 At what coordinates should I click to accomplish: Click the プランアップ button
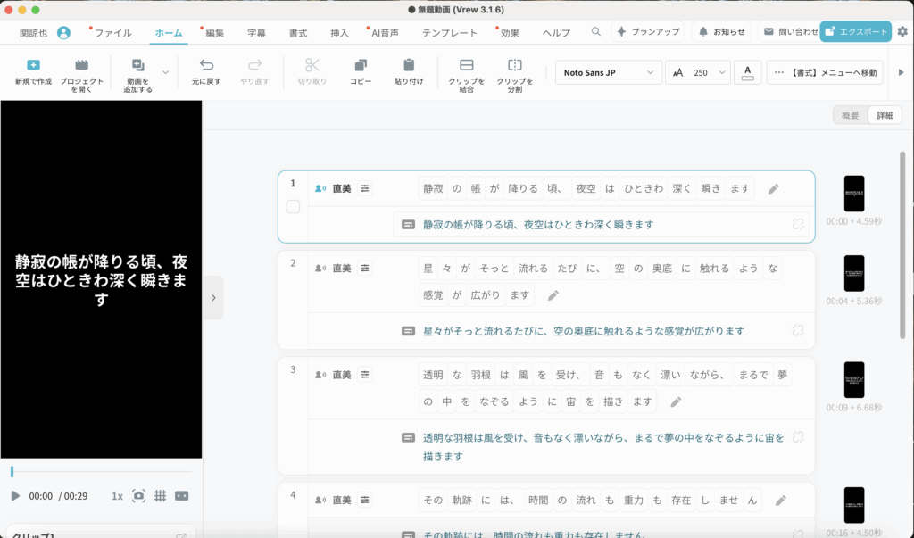[x=648, y=31]
